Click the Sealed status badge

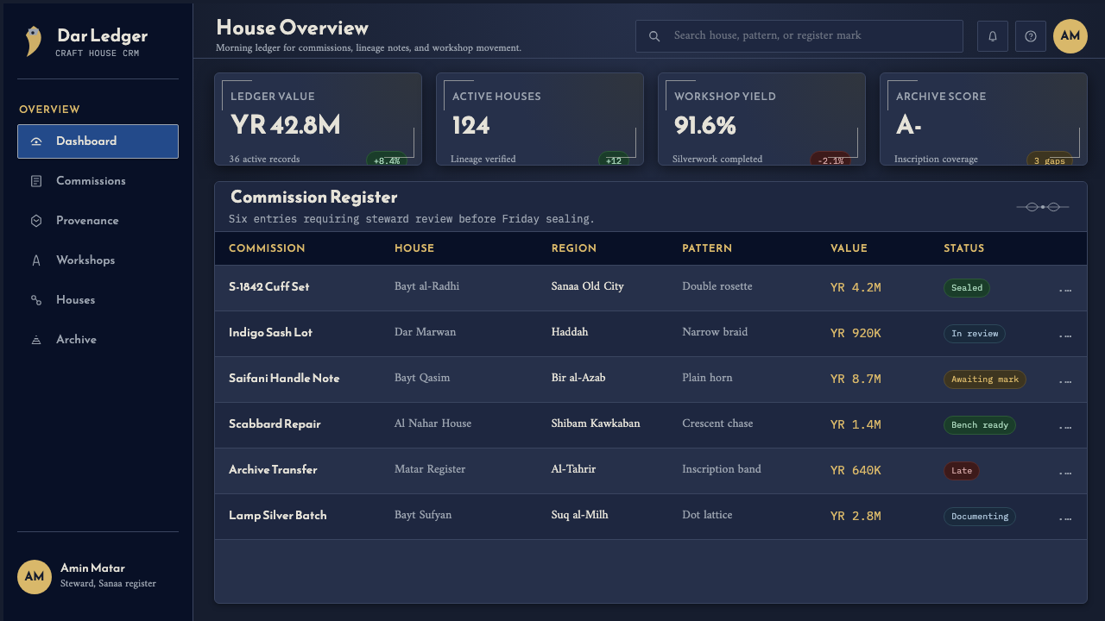click(967, 288)
